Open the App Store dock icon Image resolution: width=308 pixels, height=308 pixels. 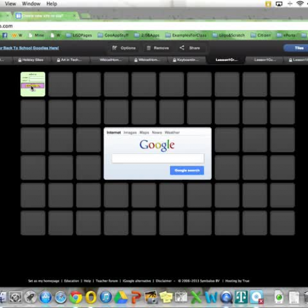[46, 297]
